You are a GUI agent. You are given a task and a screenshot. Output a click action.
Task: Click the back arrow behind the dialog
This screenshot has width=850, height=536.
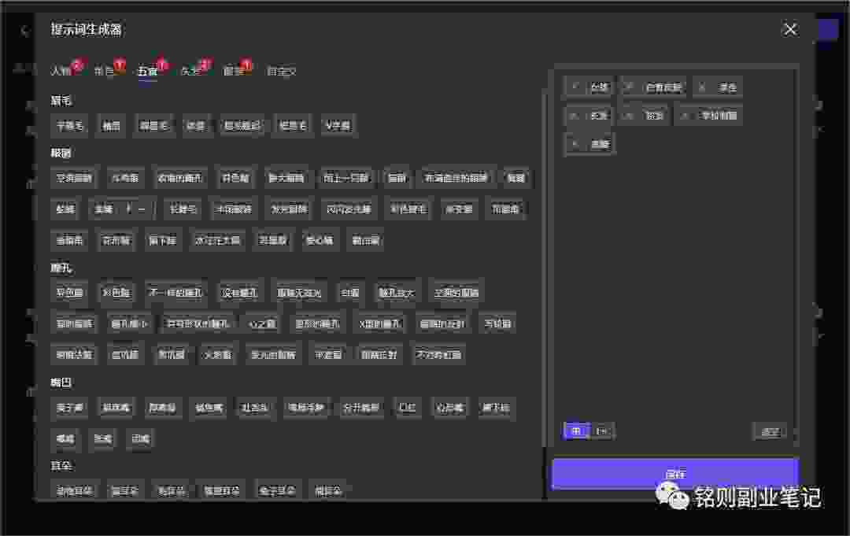[24, 31]
